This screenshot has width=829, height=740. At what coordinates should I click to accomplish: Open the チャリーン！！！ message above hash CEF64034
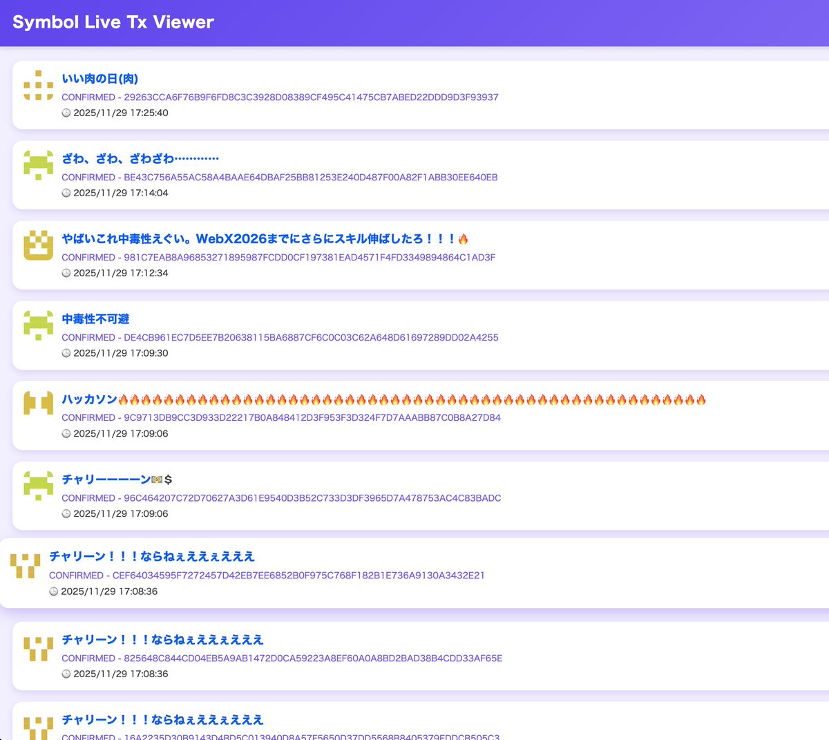click(x=152, y=557)
